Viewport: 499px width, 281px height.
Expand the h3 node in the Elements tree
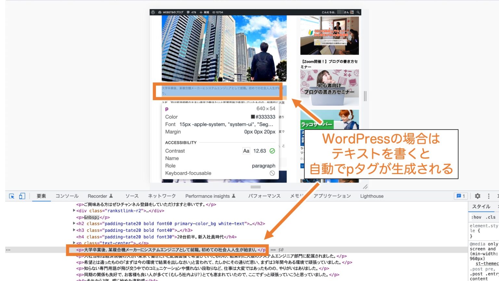[74, 230]
